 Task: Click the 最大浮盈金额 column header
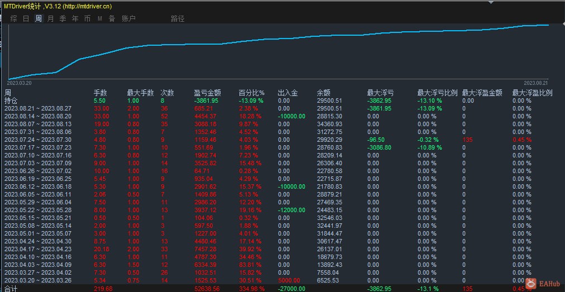482,93
